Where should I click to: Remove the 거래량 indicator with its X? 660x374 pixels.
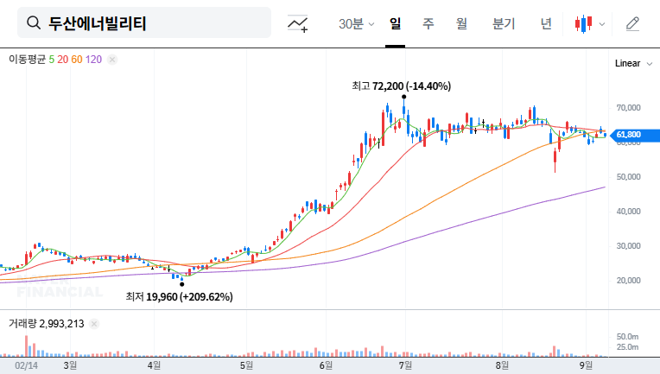[x=94, y=324]
